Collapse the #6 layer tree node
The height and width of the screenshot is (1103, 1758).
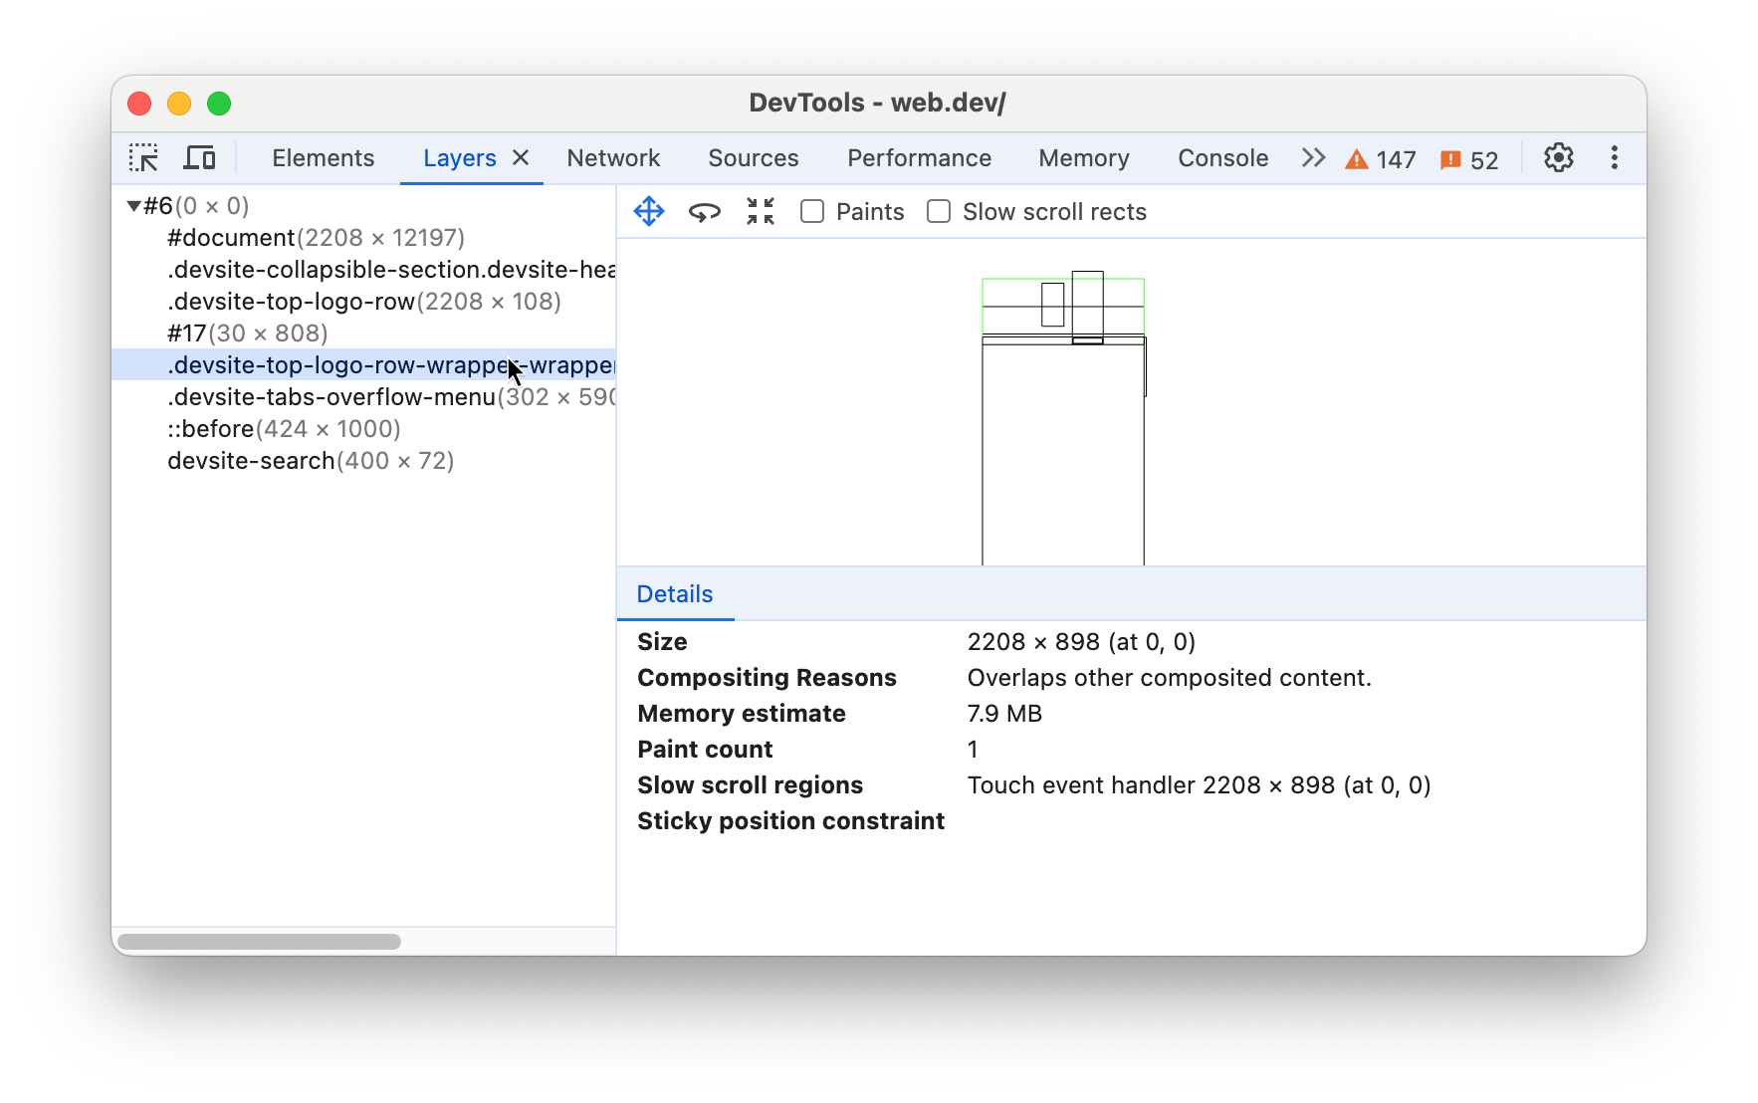[x=132, y=205]
